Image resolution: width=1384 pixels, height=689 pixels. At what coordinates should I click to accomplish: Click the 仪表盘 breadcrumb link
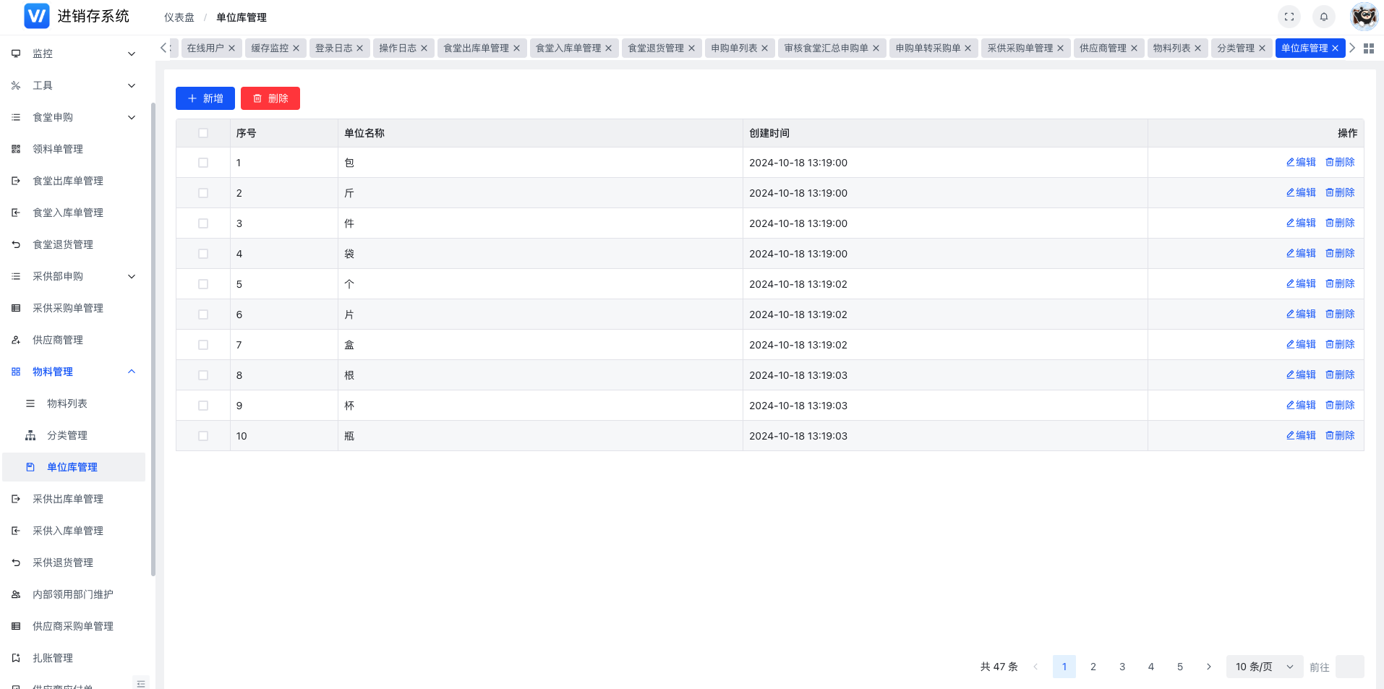point(179,17)
